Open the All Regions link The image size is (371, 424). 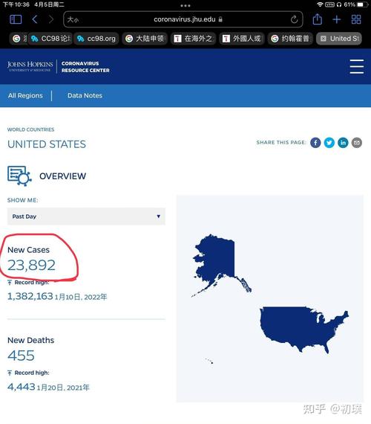click(x=25, y=95)
